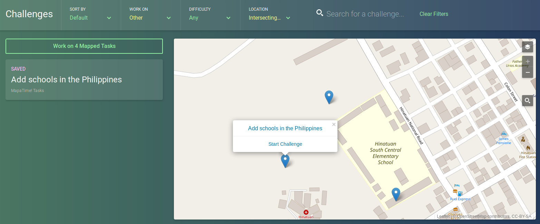Expand the Location dropdown
Viewport: 540px width, 224px height.
click(x=270, y=14)
